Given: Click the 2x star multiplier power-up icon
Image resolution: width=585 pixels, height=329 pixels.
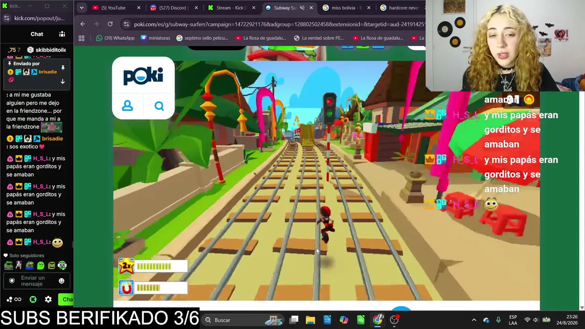Looking at the screenshot, I should tap(126, 266).
